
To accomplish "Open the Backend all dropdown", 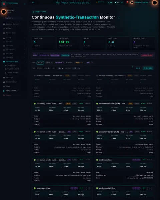I will tap(76, 68).
